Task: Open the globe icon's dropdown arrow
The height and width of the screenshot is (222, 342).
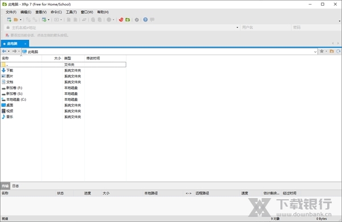Action: [x=113, y=20]
